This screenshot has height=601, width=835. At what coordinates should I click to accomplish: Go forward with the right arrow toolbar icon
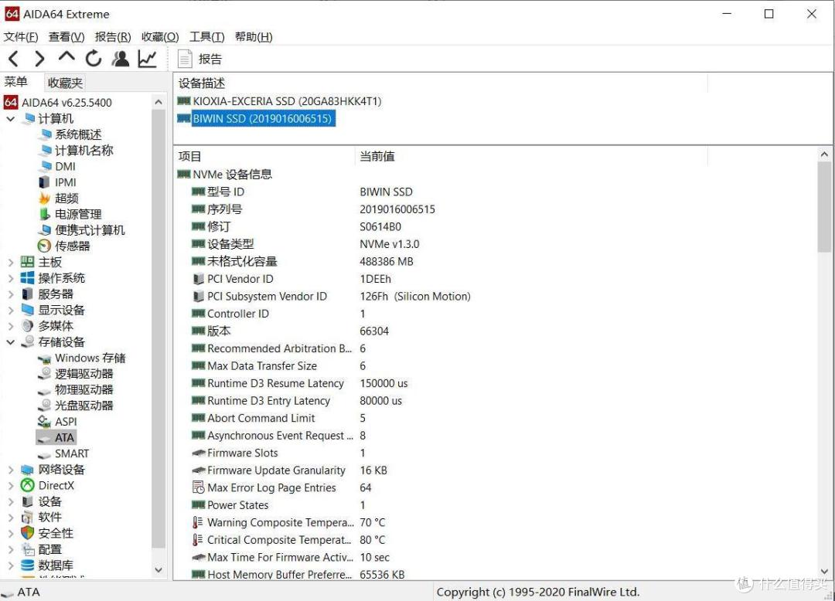(40, 59)
